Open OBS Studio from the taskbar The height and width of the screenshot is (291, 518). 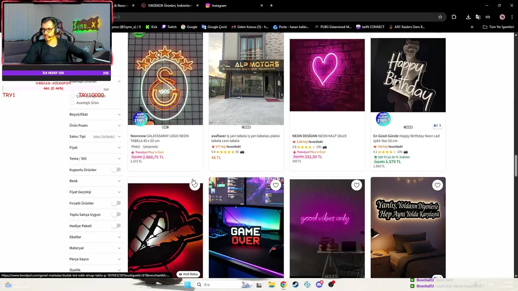[331, 285]
